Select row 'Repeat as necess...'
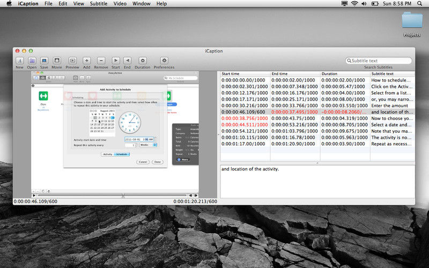The width and height of the screenshot is (429, 268). (x=317, y=144)
